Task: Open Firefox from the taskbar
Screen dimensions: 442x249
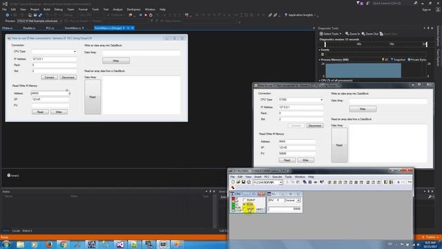Action: [x=49, y=244]
